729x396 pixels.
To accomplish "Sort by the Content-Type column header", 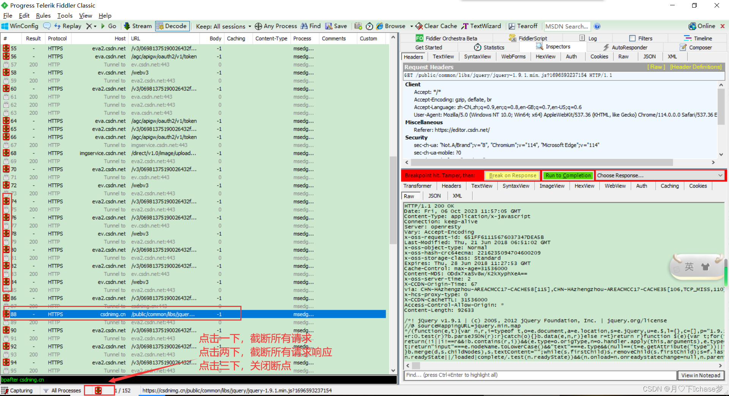I will [271, 38].
